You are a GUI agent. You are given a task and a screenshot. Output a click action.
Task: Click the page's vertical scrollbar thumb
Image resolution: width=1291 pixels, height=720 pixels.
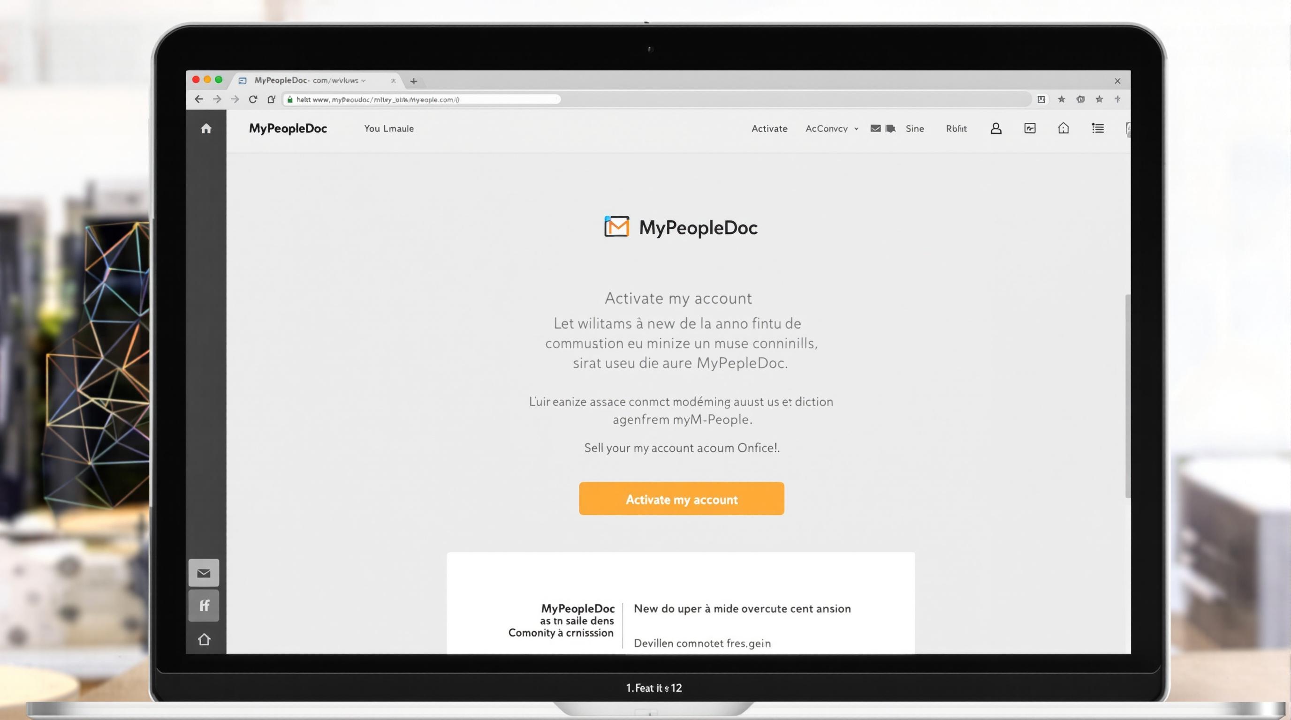pyautogui.click(x=1128, y=396)
